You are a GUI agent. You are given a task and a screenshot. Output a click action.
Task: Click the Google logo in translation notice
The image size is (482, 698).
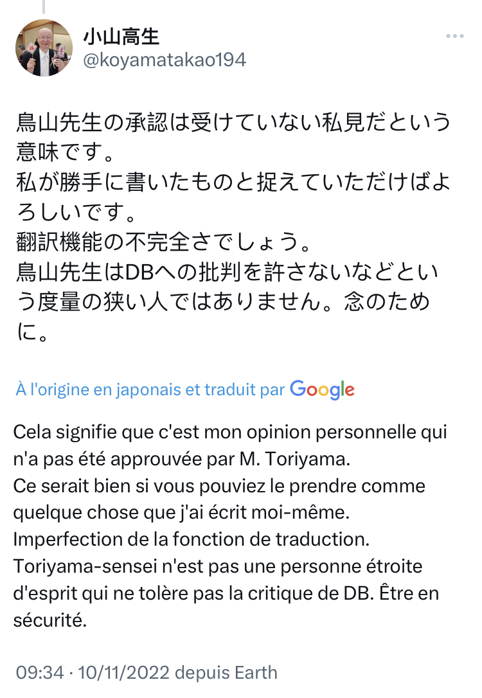pos(322,389)
